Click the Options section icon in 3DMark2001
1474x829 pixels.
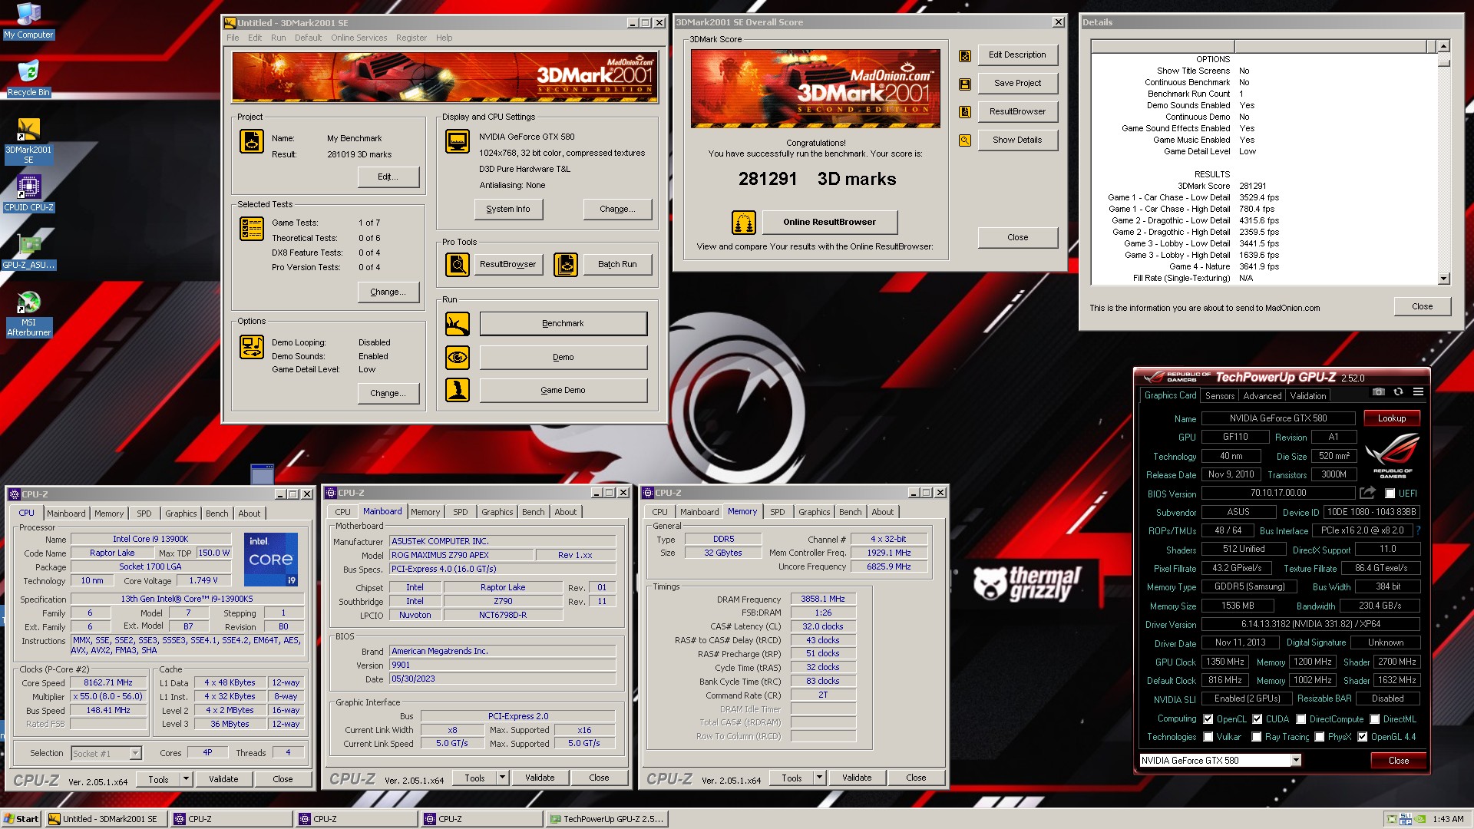[x=252, y=347]
